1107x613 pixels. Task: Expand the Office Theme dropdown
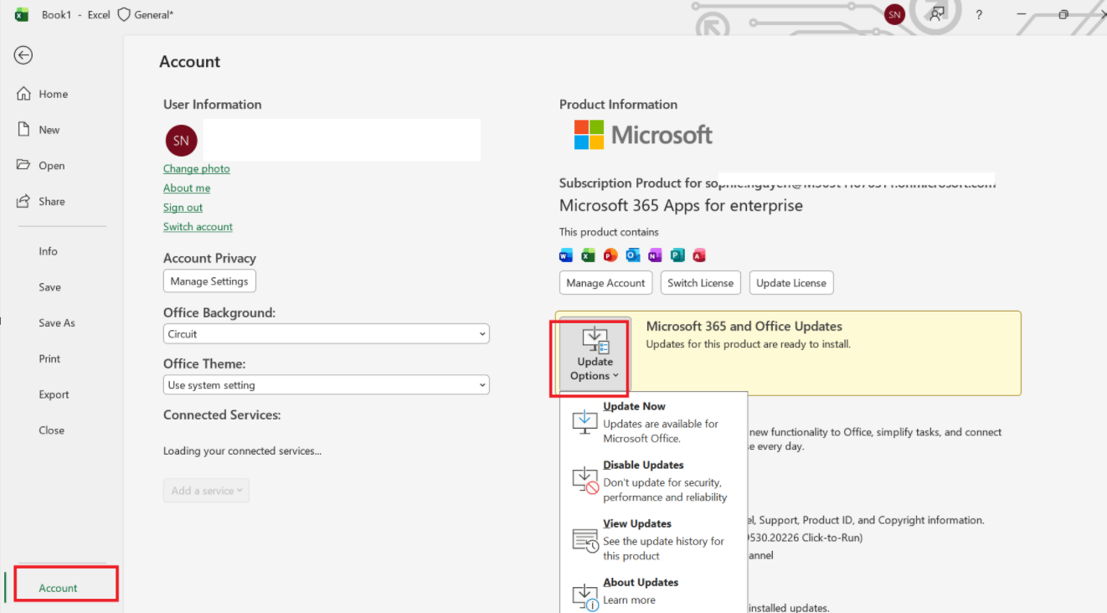point(327,385)
